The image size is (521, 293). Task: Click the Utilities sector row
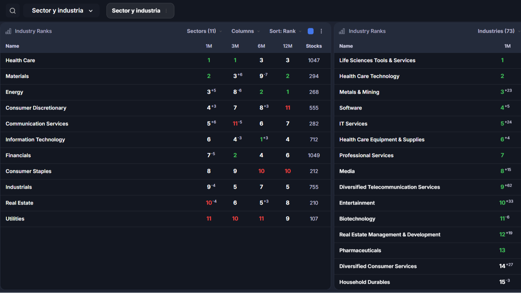coord(165,219)
